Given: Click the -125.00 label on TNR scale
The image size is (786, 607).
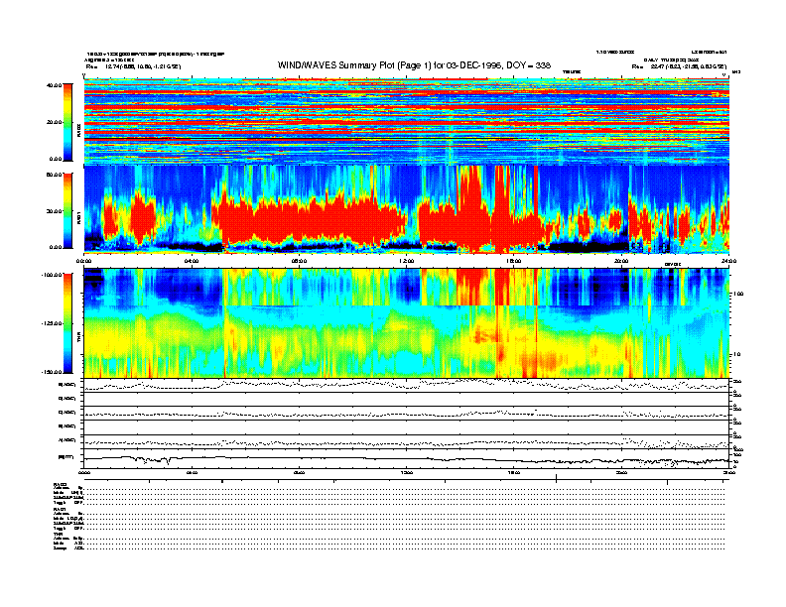Looking at the screenshot, I should (x=53, y=323).
